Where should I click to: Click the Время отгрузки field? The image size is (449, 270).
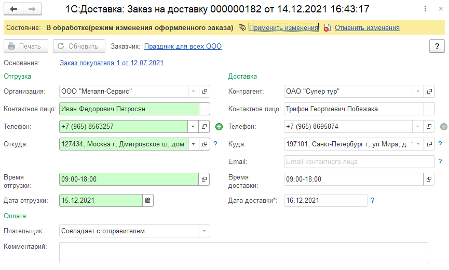coord(129,179)
